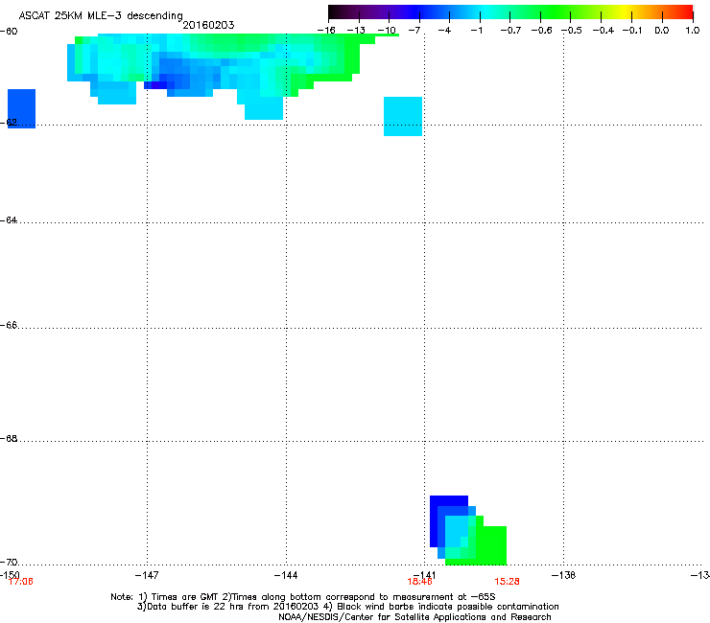Click the -0.7 color bar label

coord(510,31)
